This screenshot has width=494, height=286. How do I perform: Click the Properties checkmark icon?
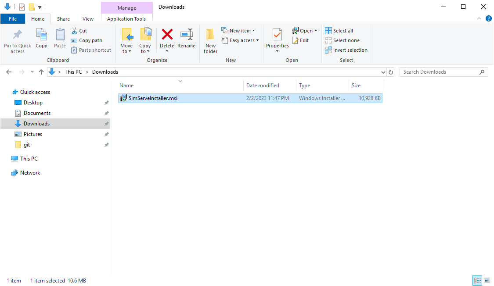point(277,34)
